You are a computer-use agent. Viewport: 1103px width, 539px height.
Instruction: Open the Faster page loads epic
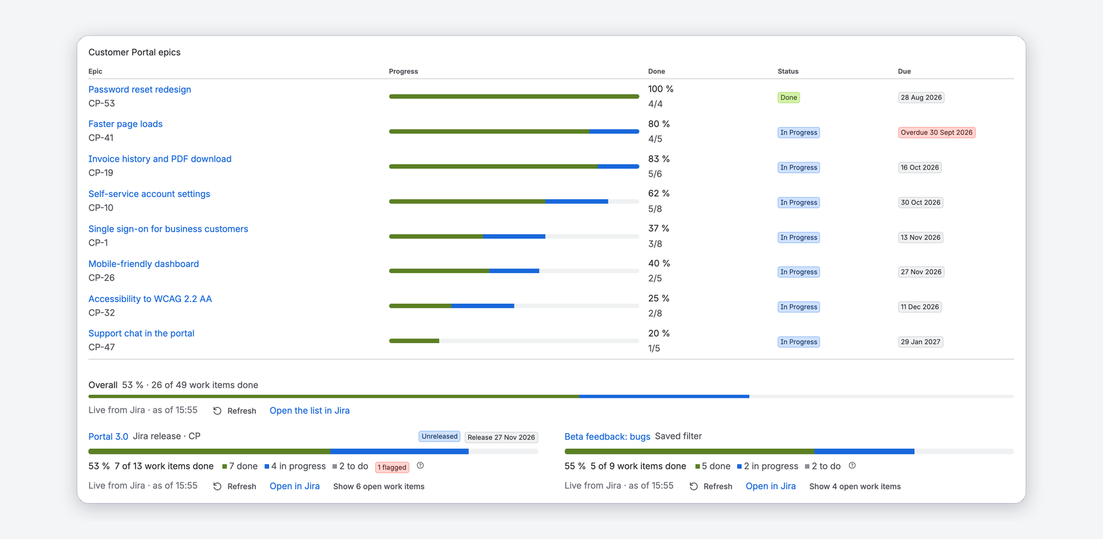pyautogui.click(x=125, y=124)
